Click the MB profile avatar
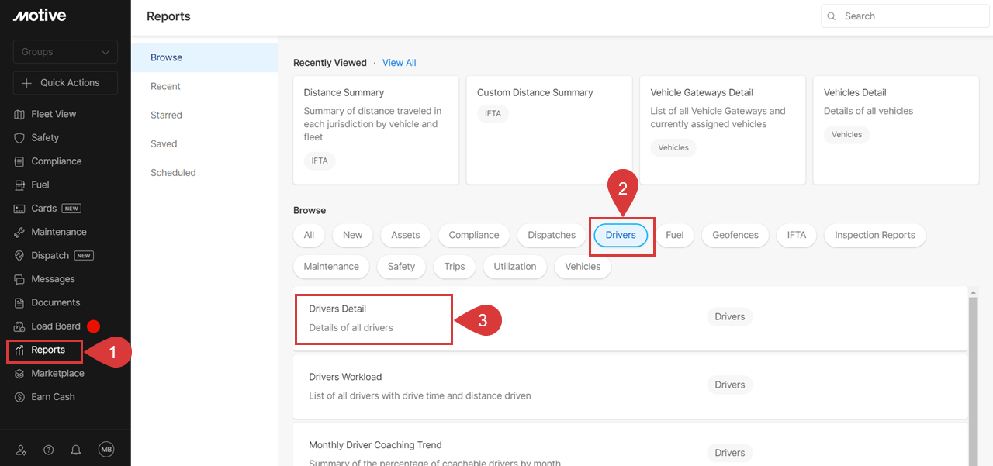The width and height of the screenshot is (993, 466). (x=106, y=450)
